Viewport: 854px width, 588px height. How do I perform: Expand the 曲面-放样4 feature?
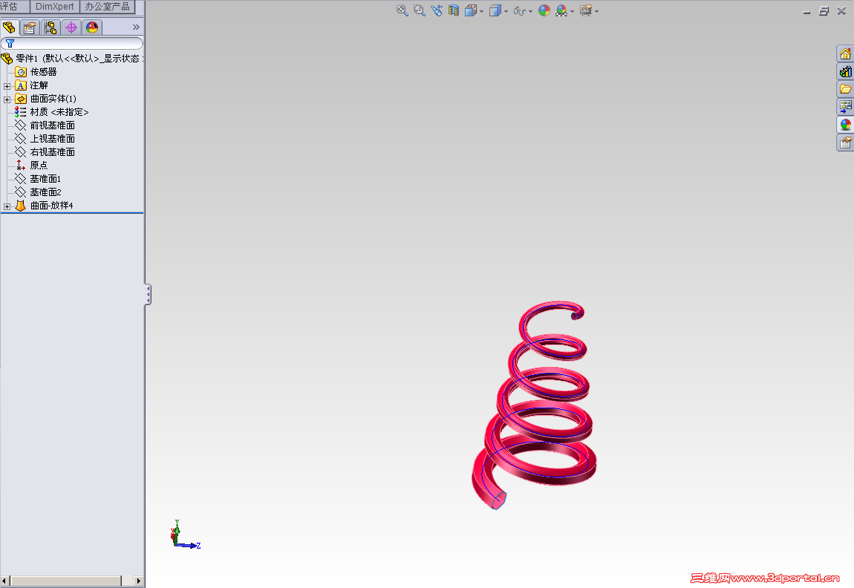pyautogui.click(x=7, y=206)
